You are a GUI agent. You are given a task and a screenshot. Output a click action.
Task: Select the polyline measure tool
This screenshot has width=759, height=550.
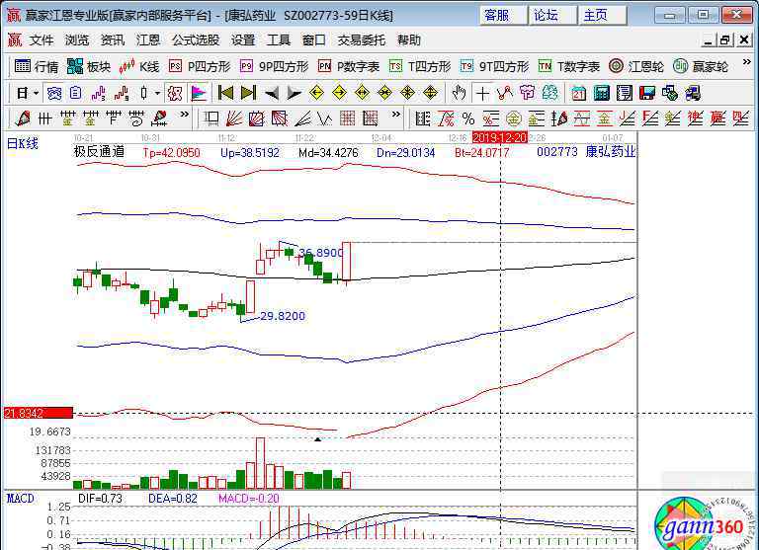point(504,93)
